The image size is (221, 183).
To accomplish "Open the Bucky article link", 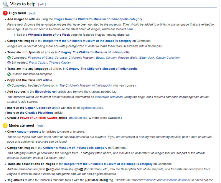I will tap(100, 58).
